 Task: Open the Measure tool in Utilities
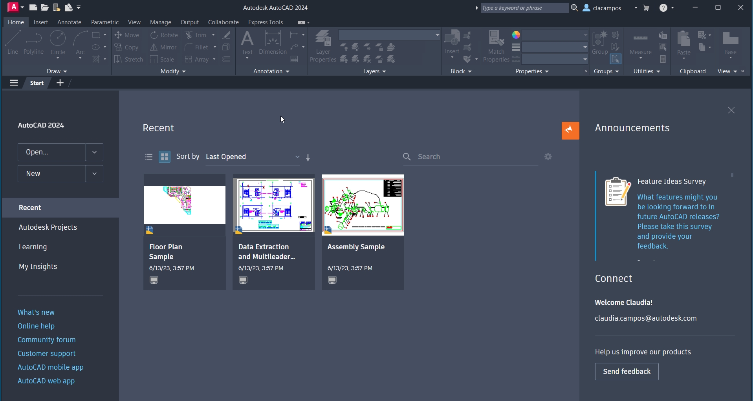point(640,43)
